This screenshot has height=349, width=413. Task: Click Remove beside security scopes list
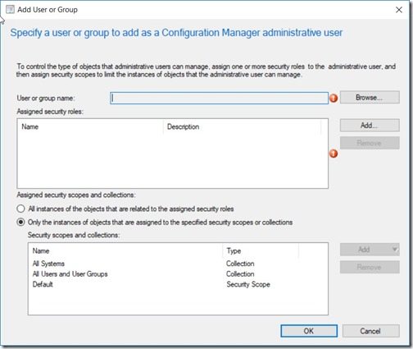[370, 267]
